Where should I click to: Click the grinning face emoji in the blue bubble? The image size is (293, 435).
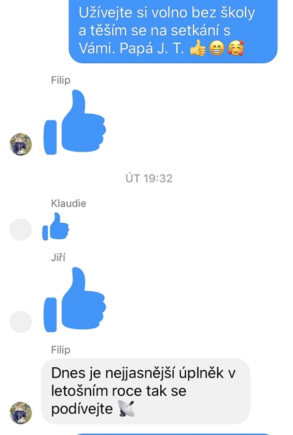click(x=216, y=48)
